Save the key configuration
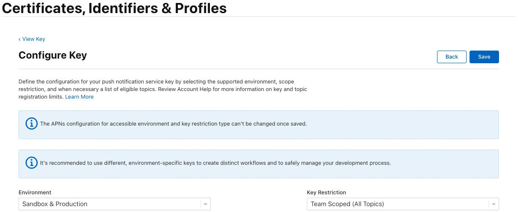 pyautogui.click(x=484, y=57)
